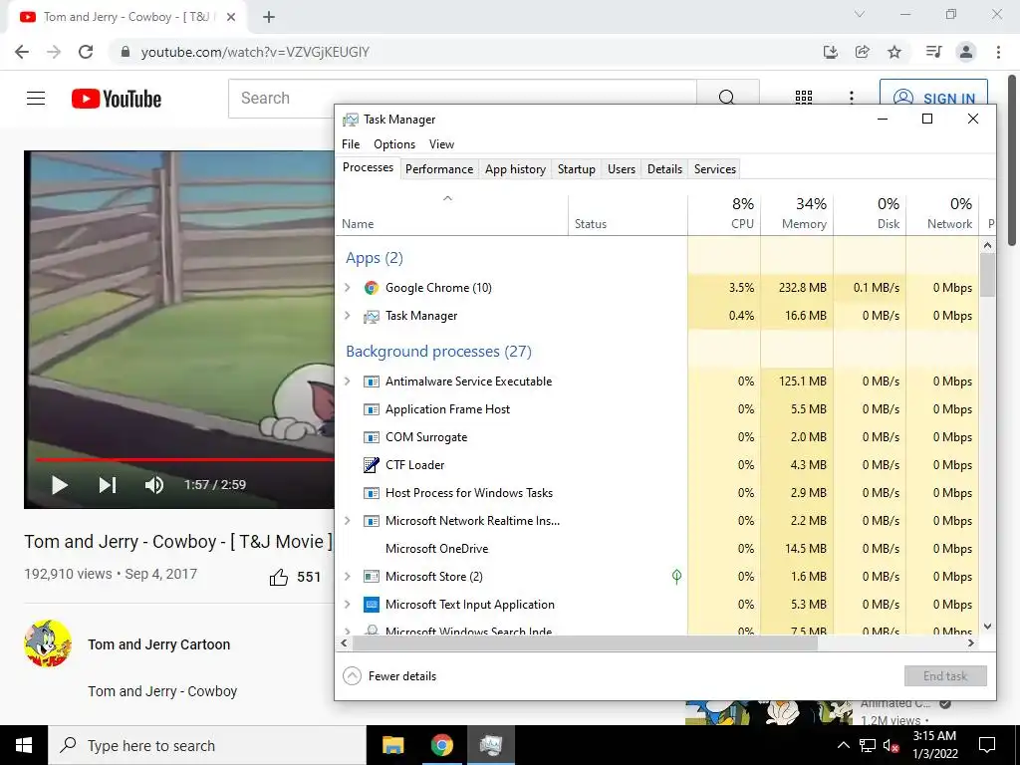Open the YouTube hamburger guide menu
Screen dimensions: 1020x765
click(36, 99)
